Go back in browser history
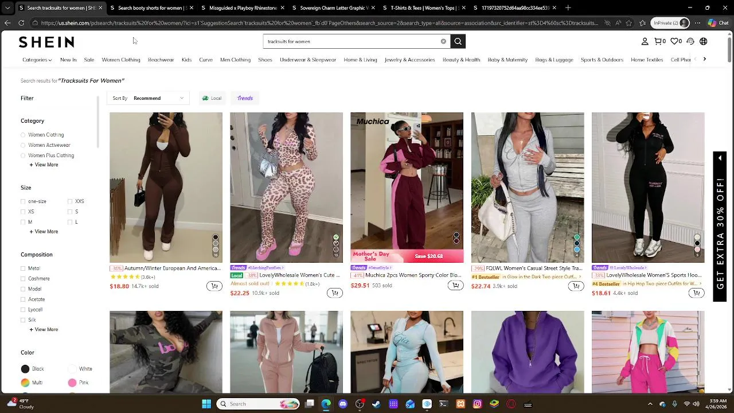Viewport: 734px width, 413px height. coord(7,23)
